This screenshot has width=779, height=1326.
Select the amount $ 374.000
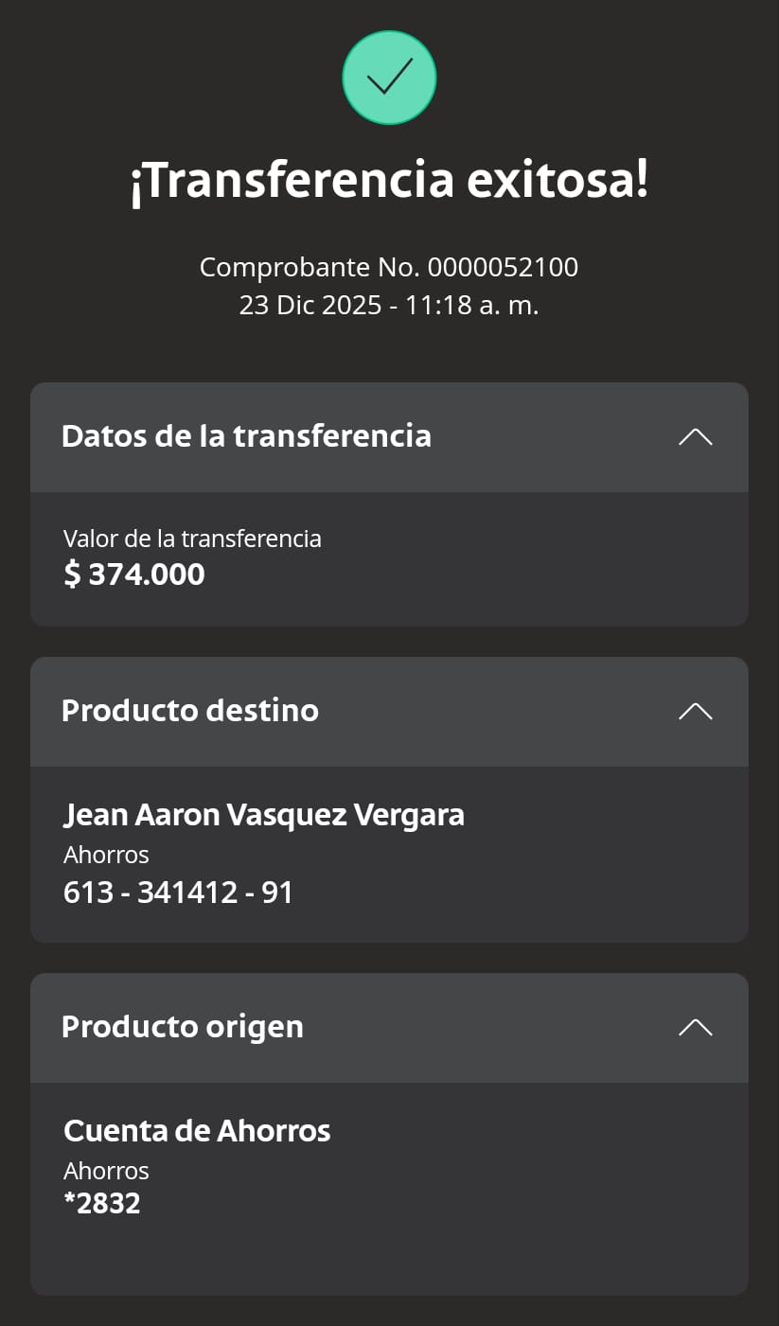click(x=134, y=575)
